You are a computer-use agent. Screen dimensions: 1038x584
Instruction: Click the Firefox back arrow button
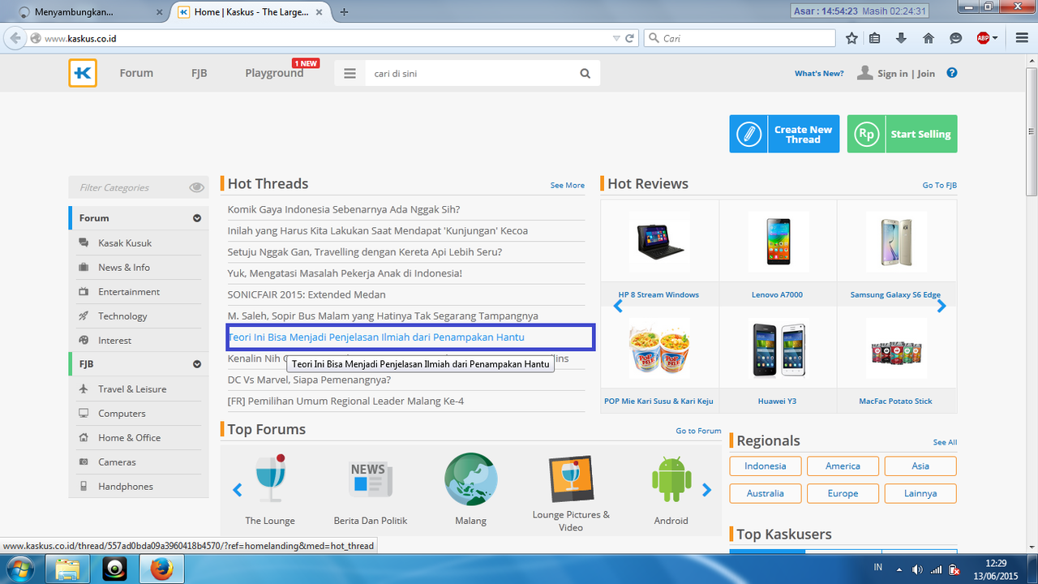click(15, 38)
